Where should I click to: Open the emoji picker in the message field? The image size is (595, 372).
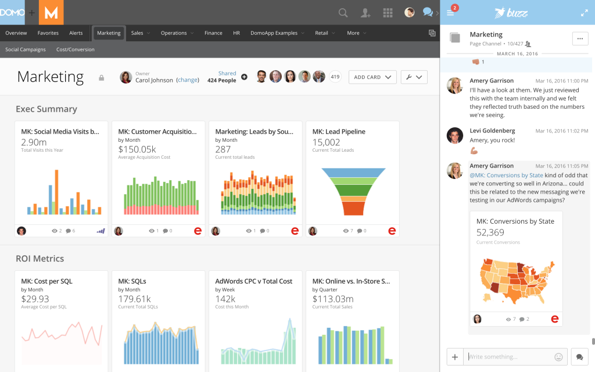[x=557, y=356]
